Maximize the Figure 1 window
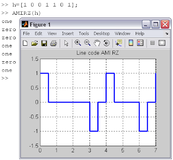Viewport: 173px width, 160px height. [155, 24]
